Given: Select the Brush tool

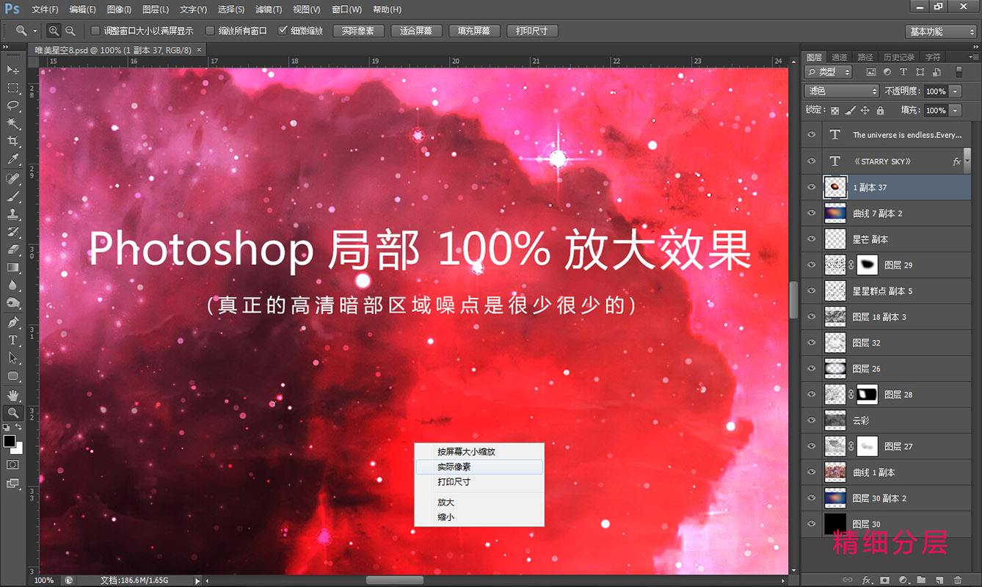Looking at the screenshot, I should coord(13,196).
